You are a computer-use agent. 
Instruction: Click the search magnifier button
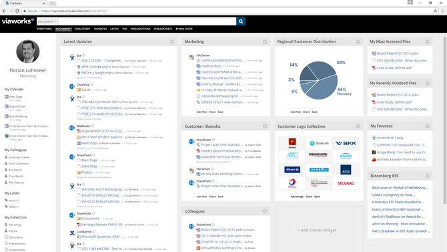[241, 21]
